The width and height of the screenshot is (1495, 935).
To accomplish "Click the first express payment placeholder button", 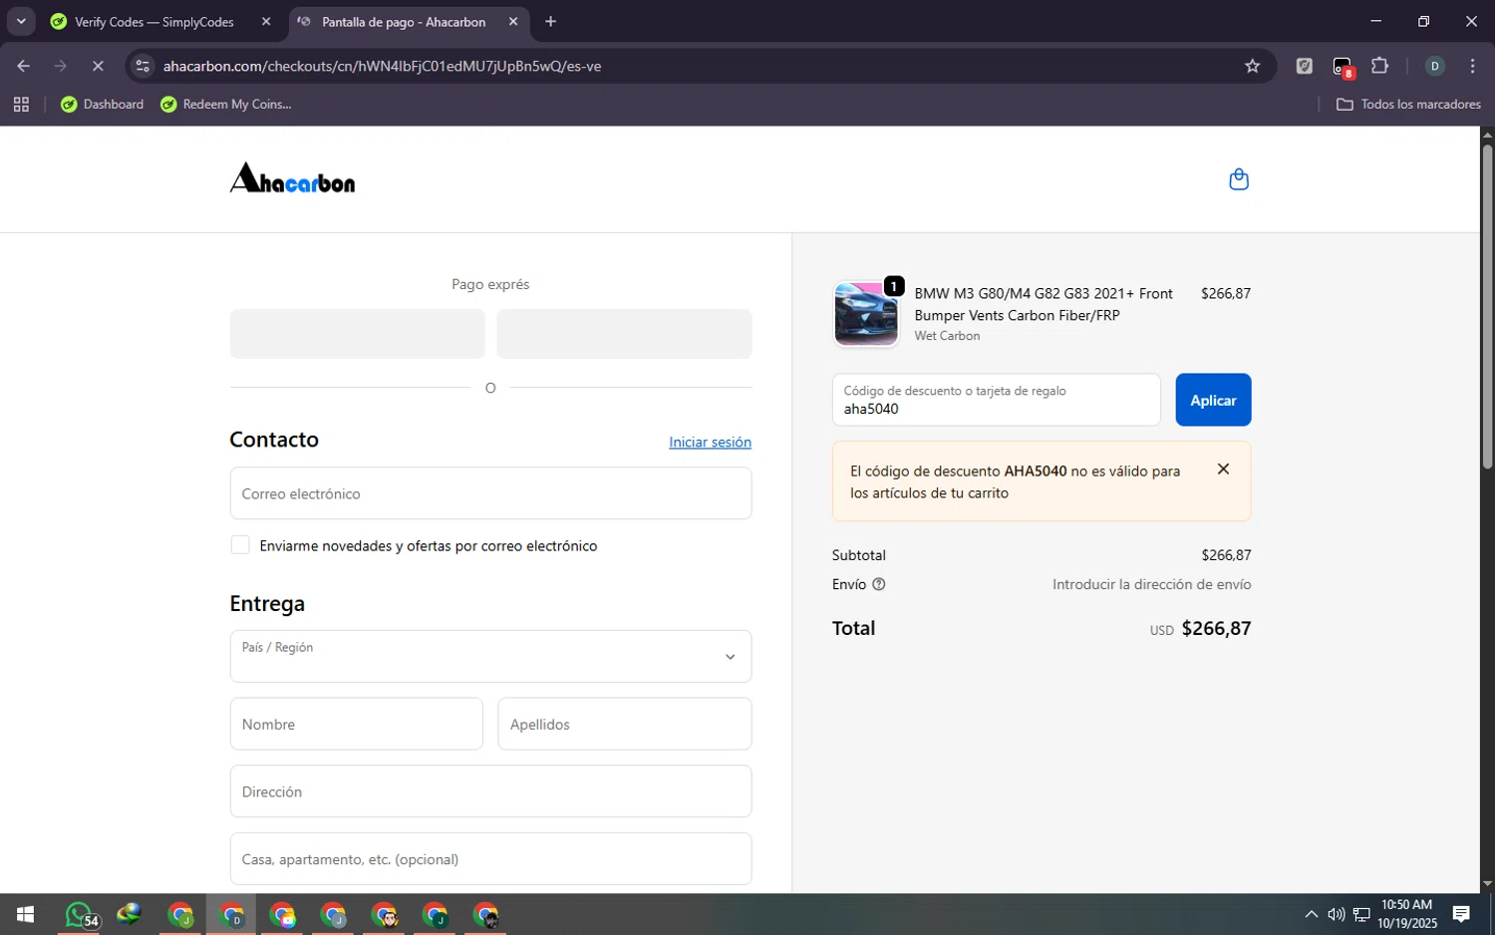I will (x=357, y=334).
